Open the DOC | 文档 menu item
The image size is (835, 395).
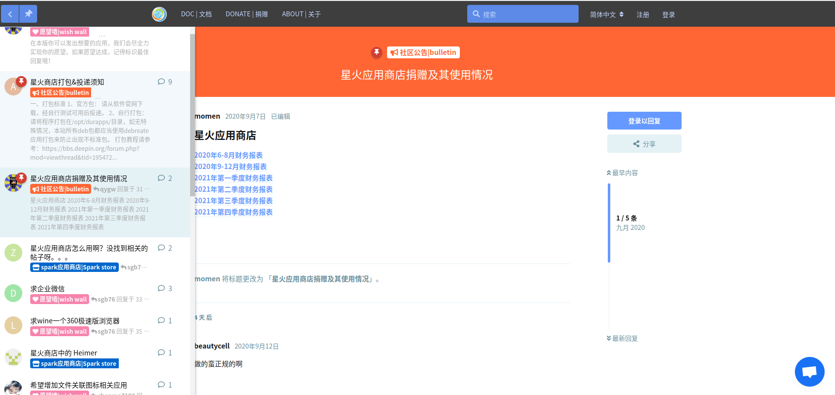pyautogui.click(x=196, y=14)
